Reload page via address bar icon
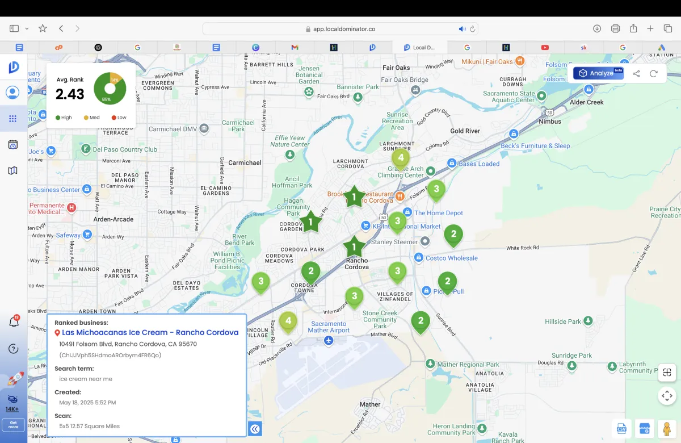This screenshot has width=681, height=443. [x=473, y=29]
